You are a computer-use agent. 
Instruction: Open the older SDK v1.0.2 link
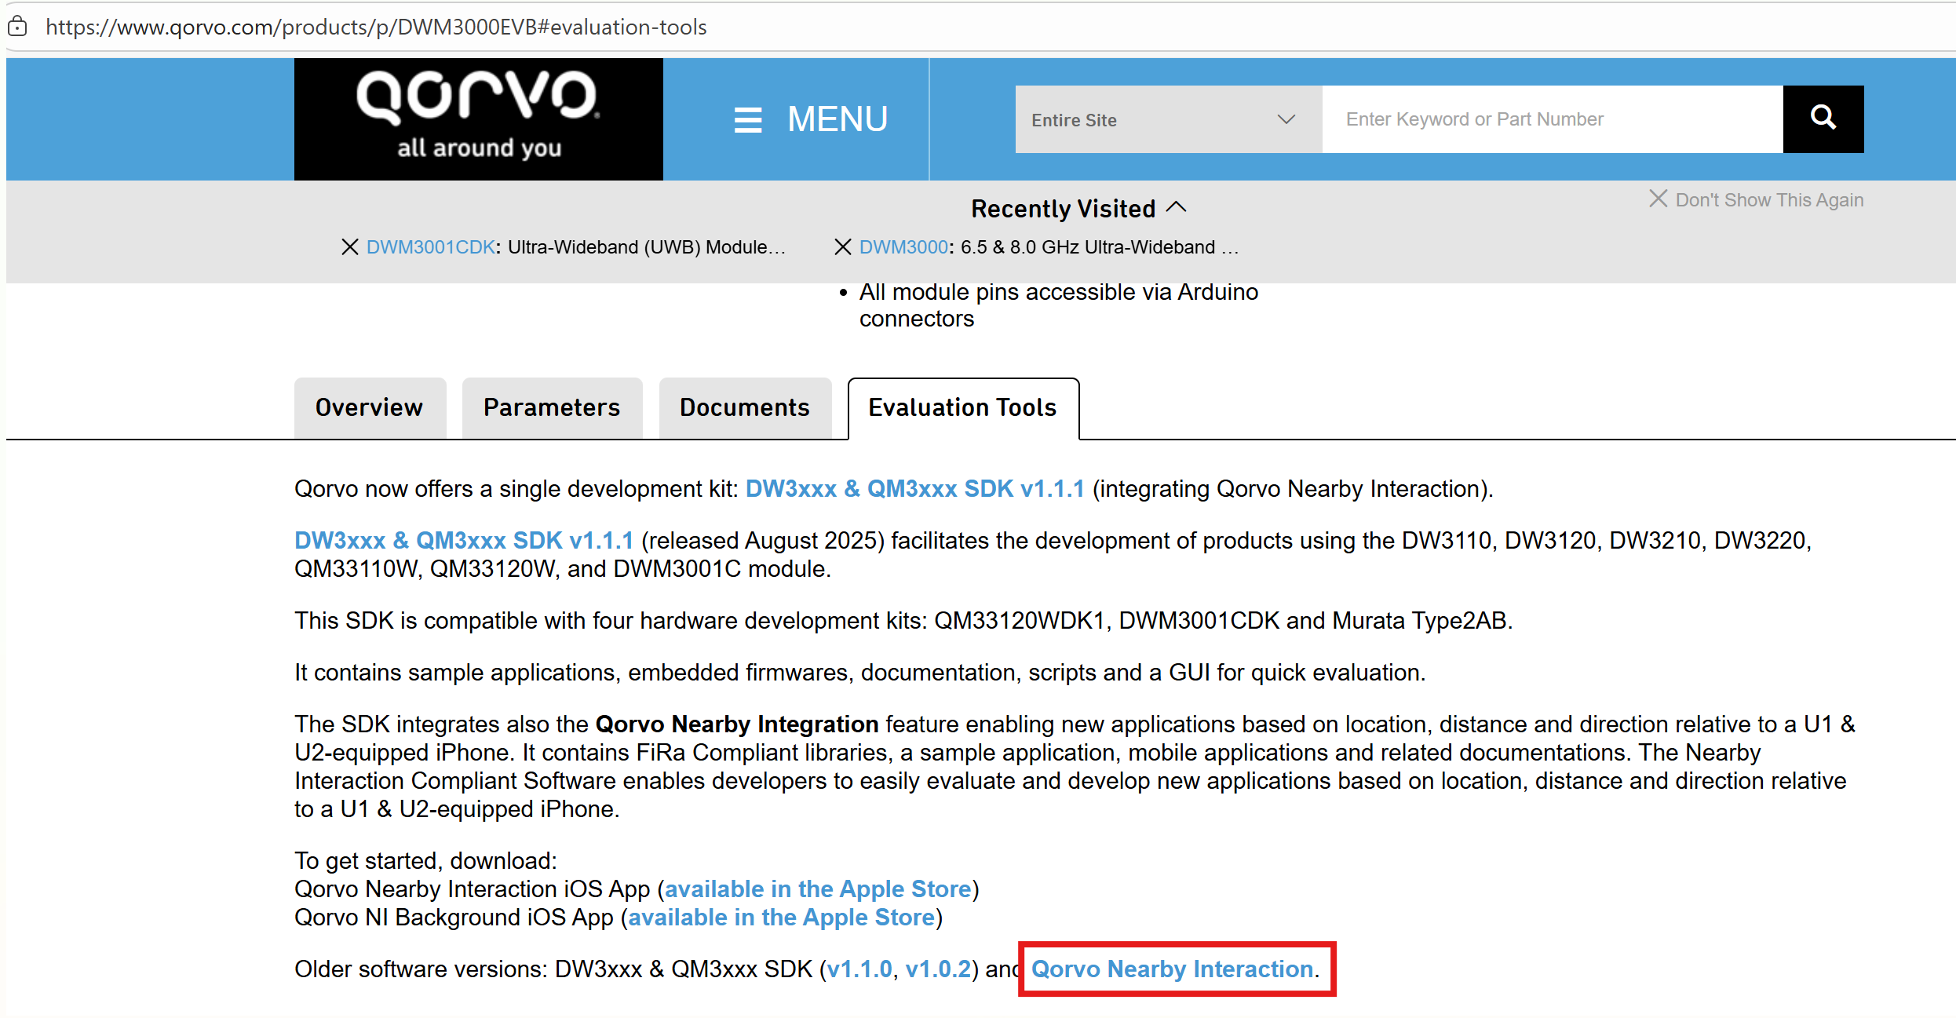(938, 969)
